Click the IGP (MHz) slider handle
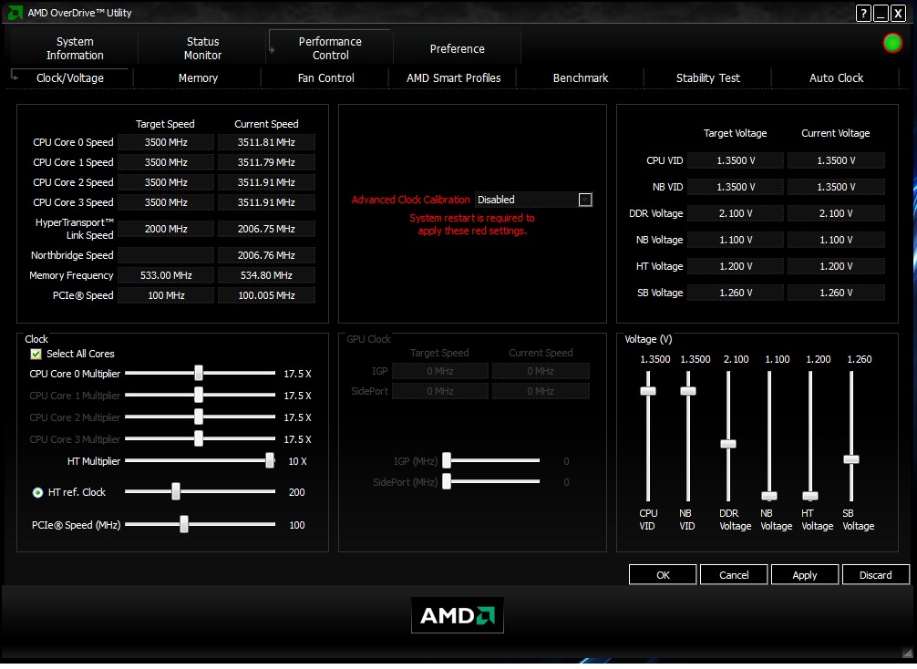Screen dimensions: 917x669 point(447,461)
